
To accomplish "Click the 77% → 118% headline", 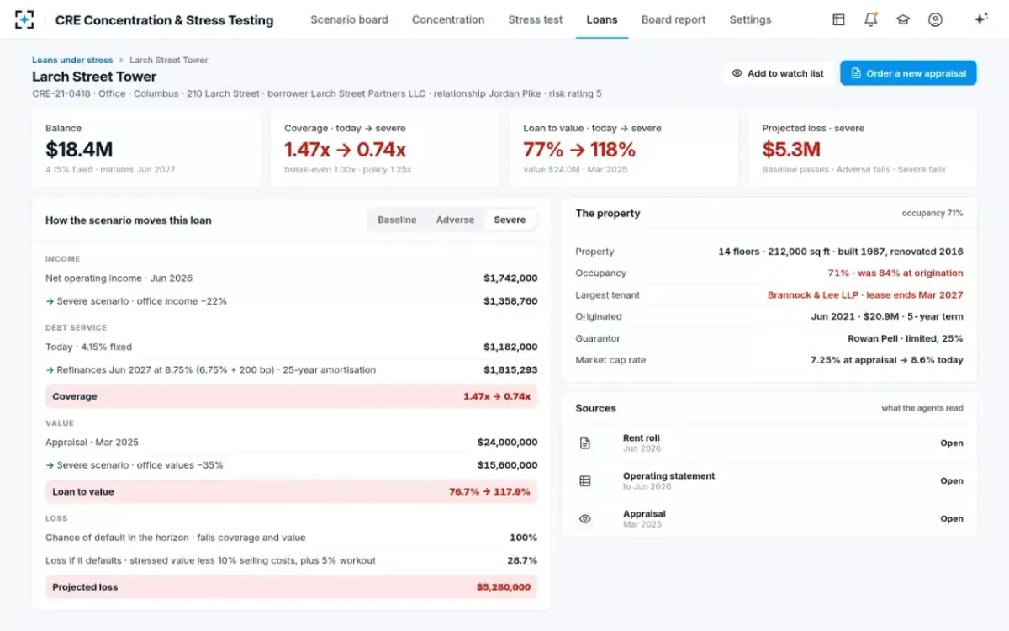I will pyautogui.click(x=579, y=150).
